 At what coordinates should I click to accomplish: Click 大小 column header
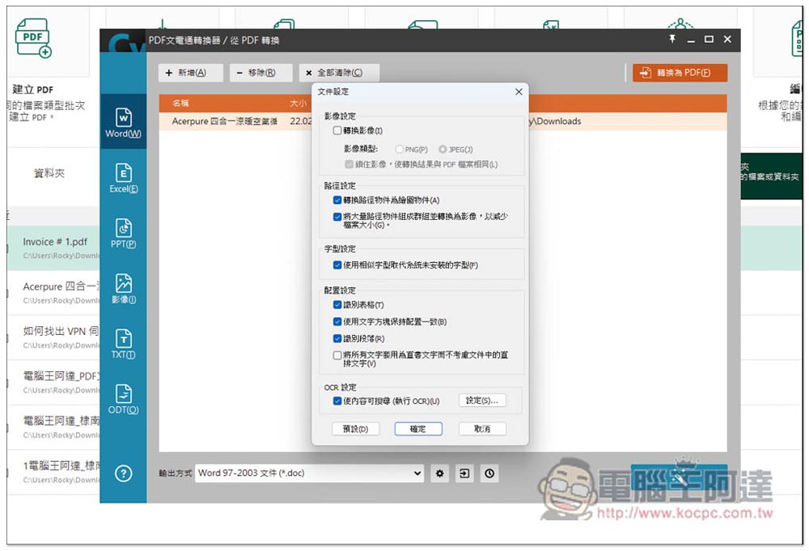pos(299,104)
